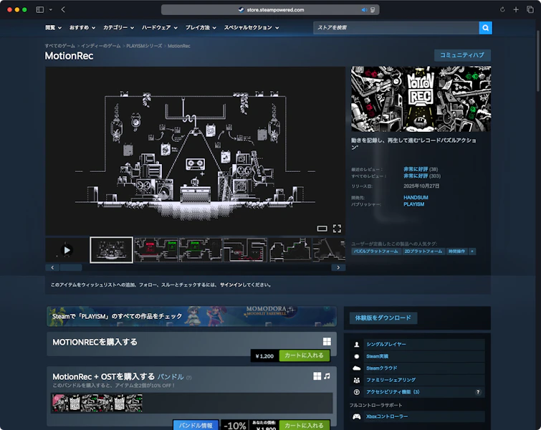Screen dimensions: 541x430
Task: Click the パズルプラットフォーム tag
Action: pyautogui.click(x=375, y=252)
